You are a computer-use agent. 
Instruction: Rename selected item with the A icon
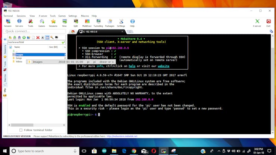click(43, 38)
